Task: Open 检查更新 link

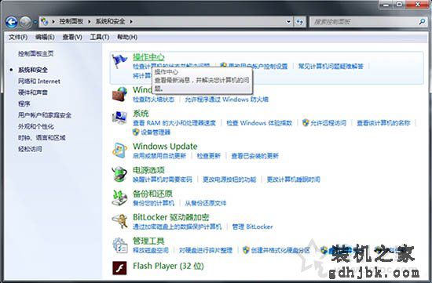Action: click(209, 156)
